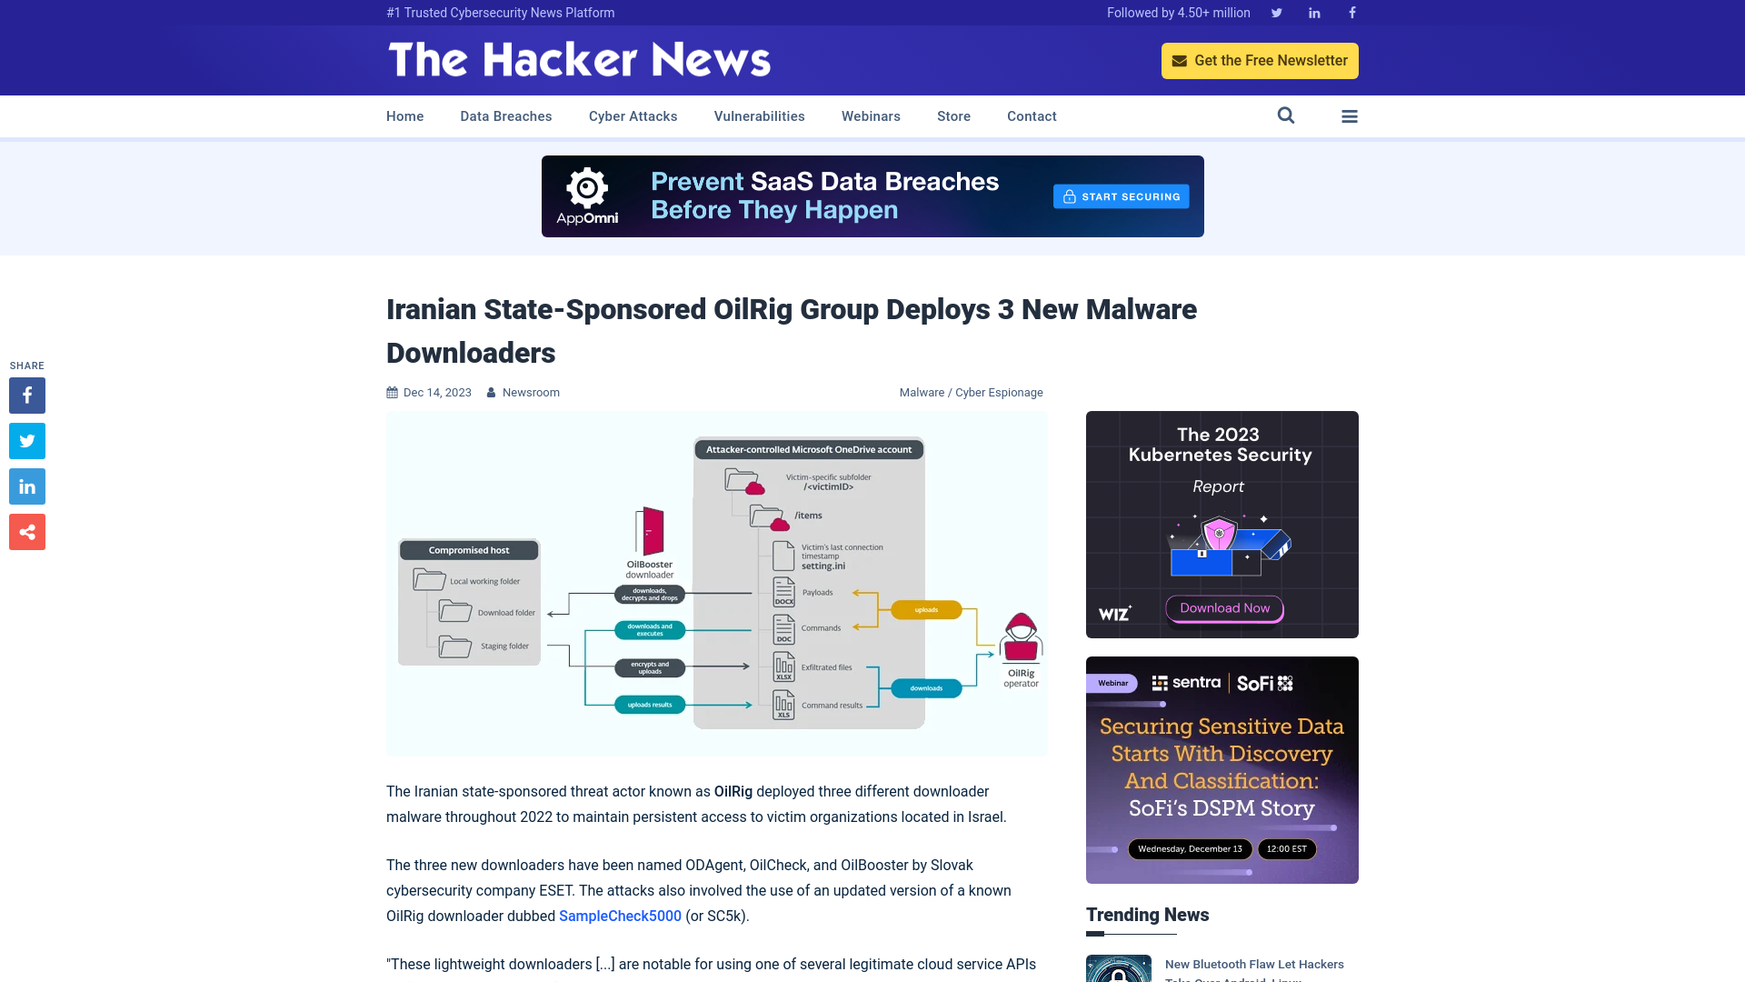
Task: Click the Twitter share icon
Action: pyautogui.click(x=26, y=440)
